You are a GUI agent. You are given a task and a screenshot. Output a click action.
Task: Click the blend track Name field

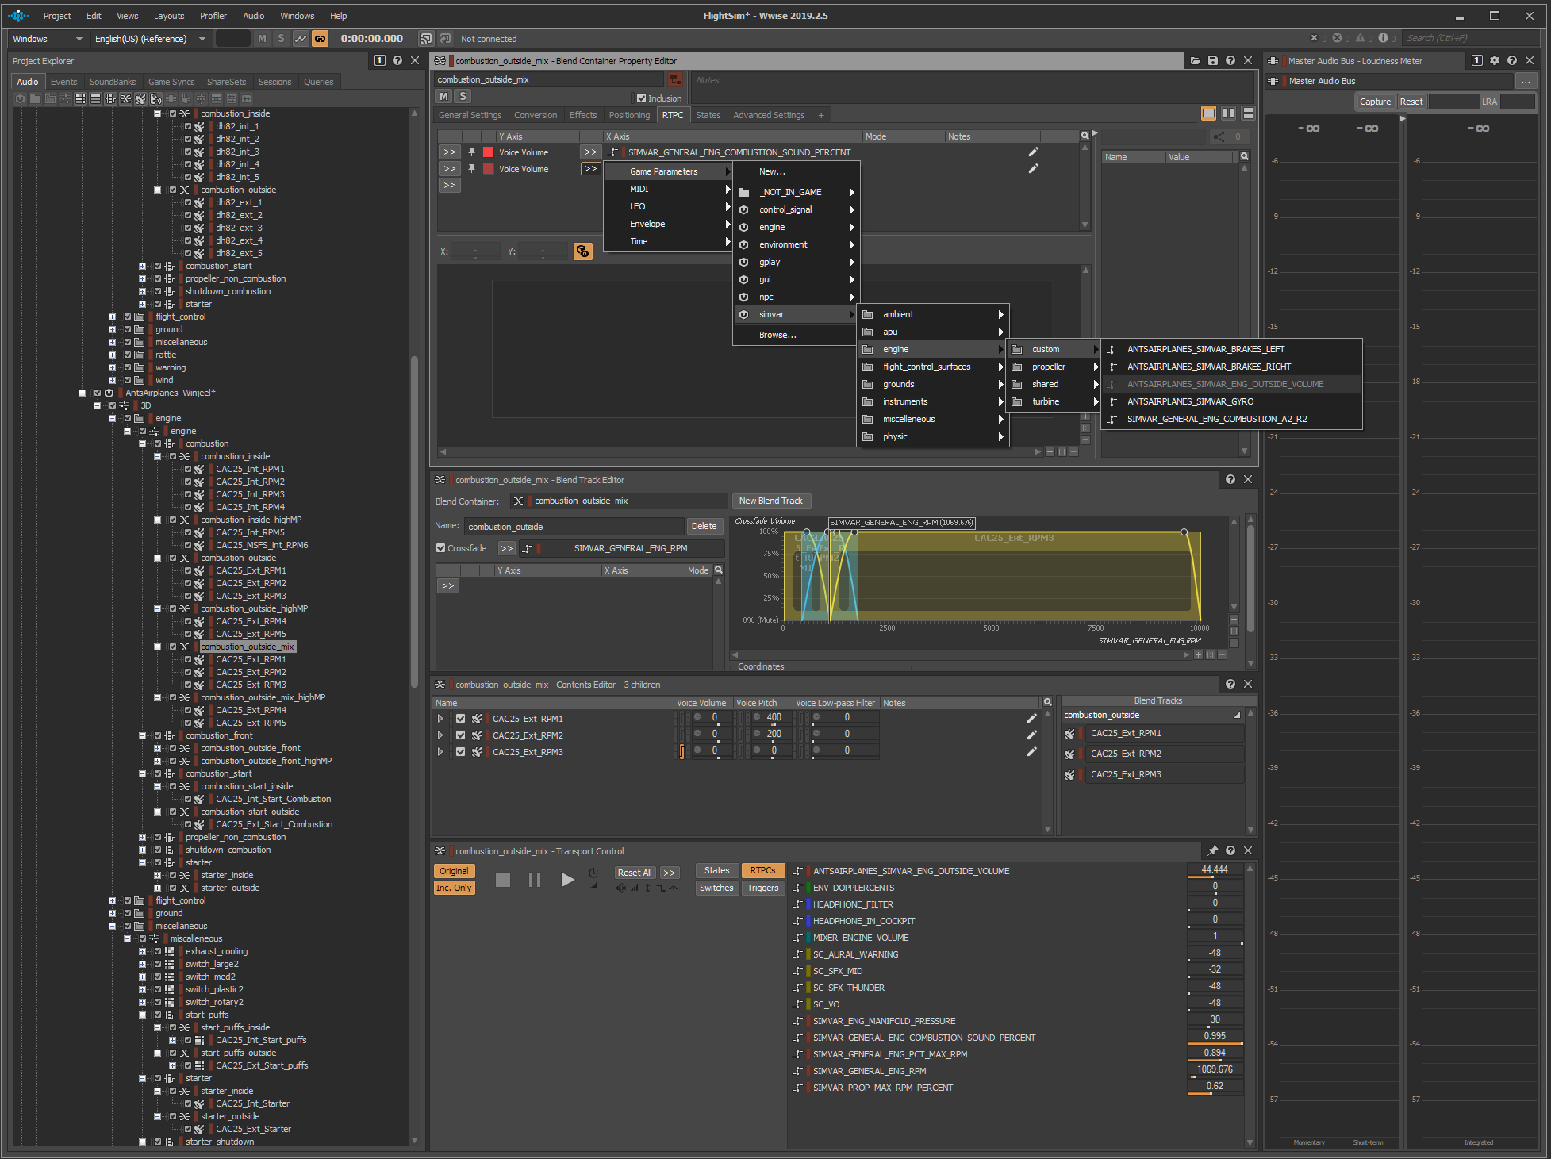[574, 526]
